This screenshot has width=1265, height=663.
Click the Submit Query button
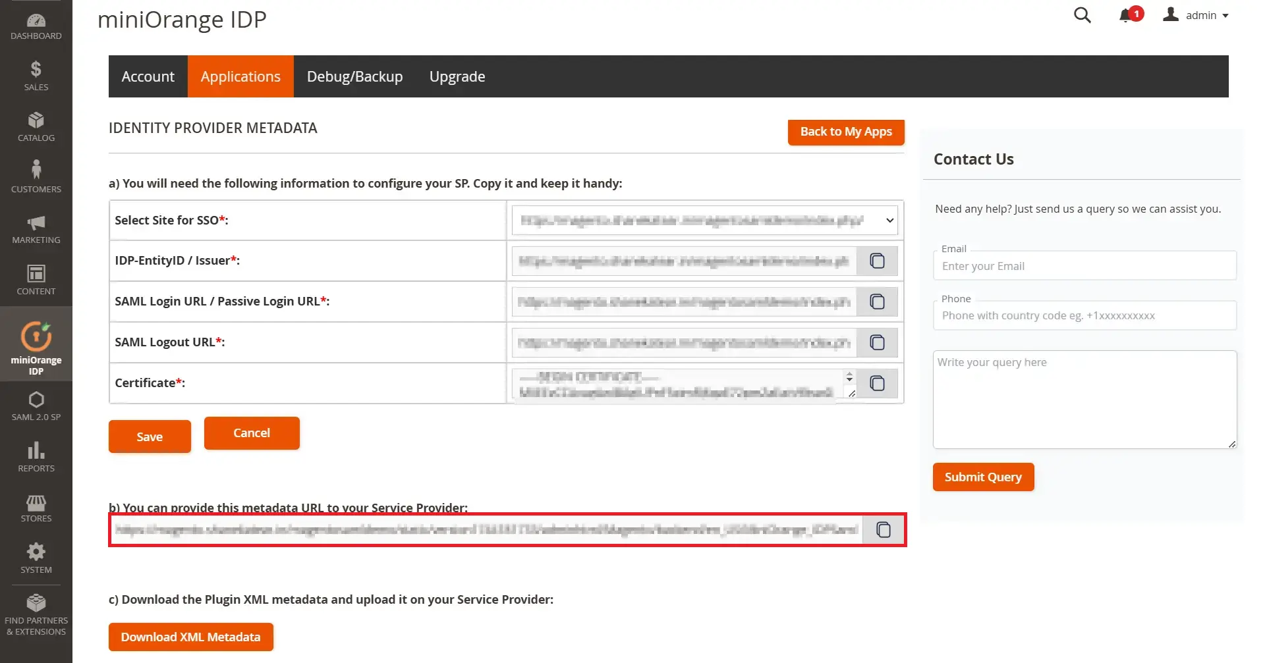983,477
